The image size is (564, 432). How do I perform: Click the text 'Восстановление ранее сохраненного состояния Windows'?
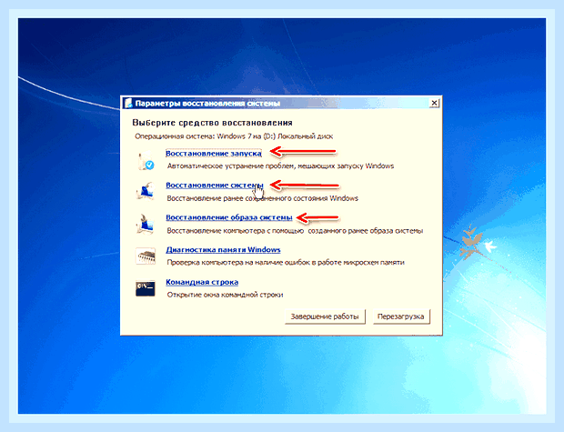(263, 198)
